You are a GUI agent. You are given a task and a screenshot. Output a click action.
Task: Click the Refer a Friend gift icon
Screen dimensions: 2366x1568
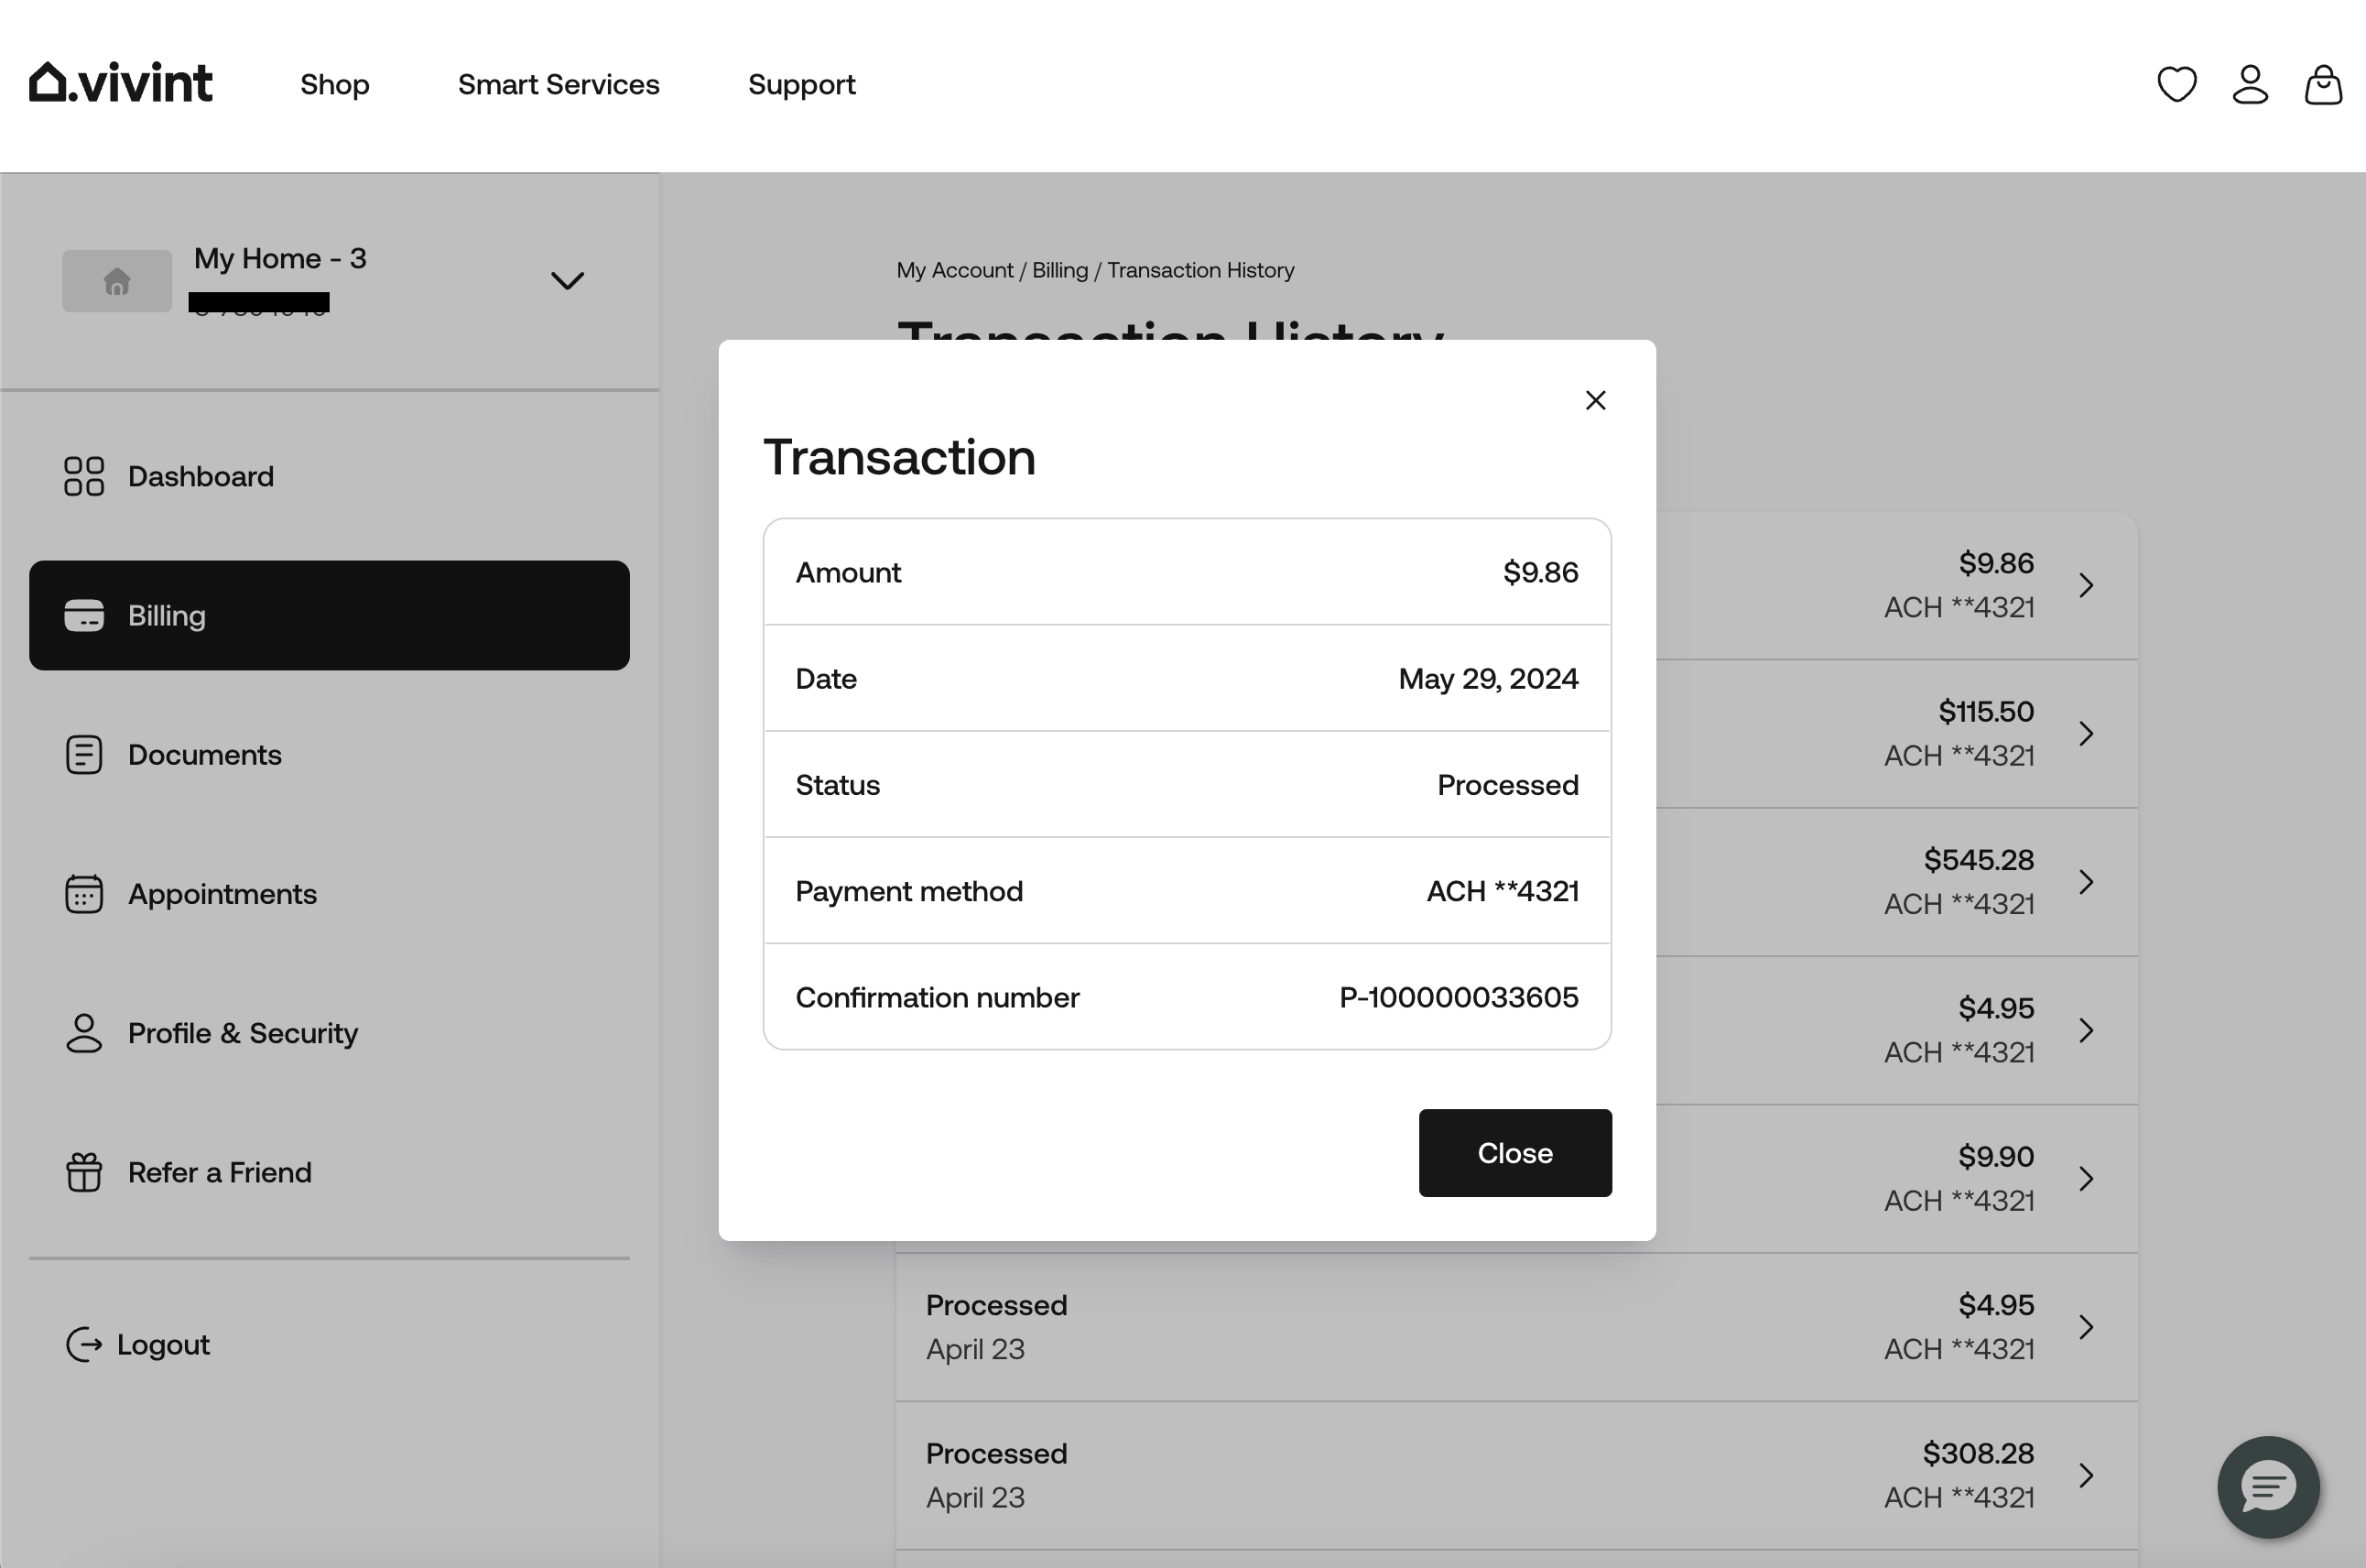pyautogui.click(x=84, y=1172)
